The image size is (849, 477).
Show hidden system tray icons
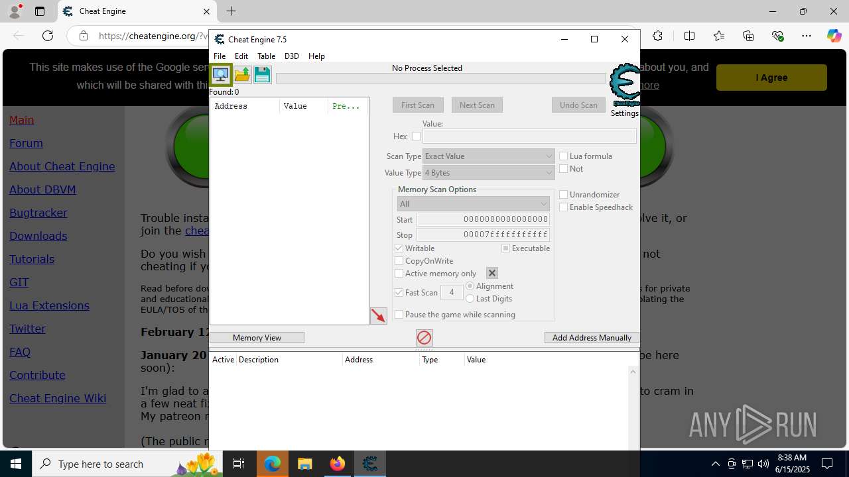tap(715, 464)
